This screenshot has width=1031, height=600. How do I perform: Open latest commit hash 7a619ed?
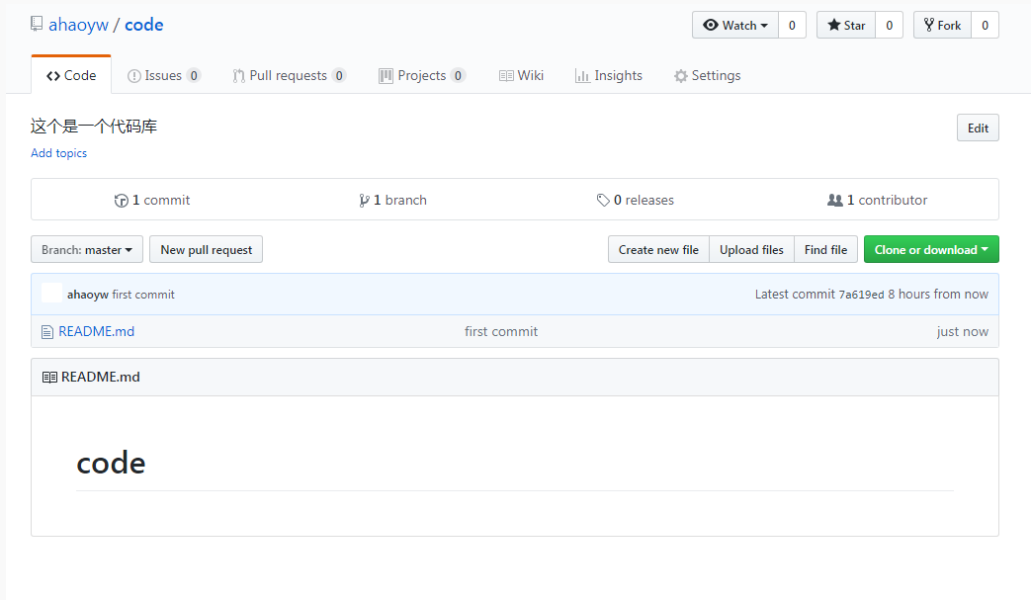[861, 295]
